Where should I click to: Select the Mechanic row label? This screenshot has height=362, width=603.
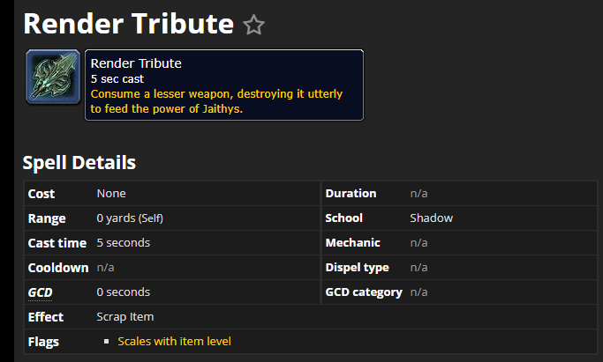coord(352,243)
